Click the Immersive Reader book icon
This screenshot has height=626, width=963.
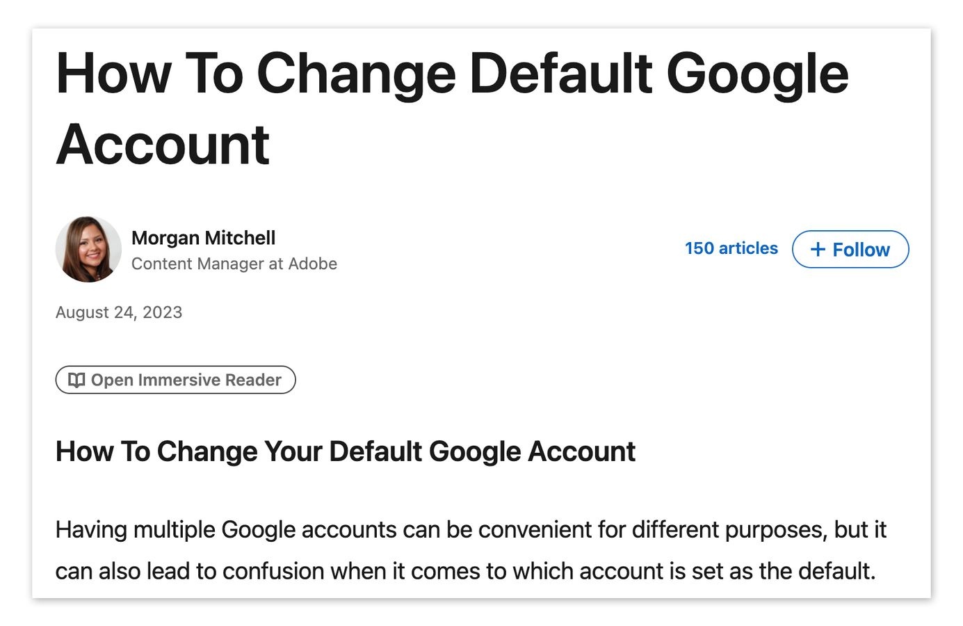pyautogui.click(x=78, y=380)
